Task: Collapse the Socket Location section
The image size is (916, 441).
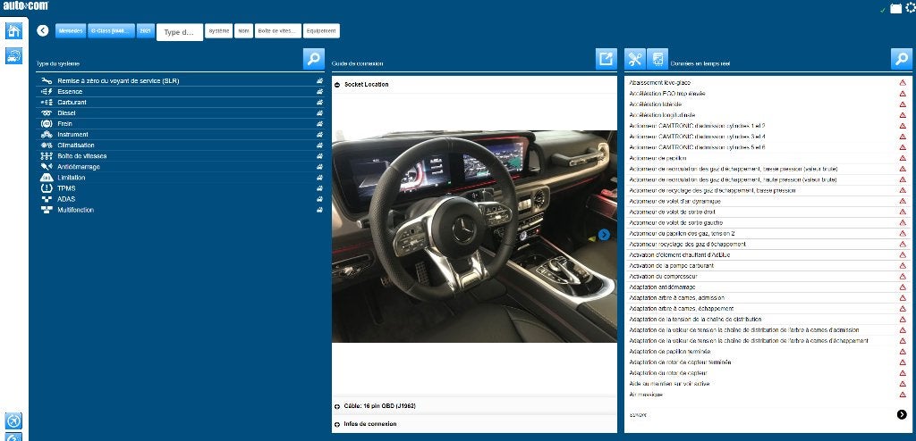Action: point(337,85)
